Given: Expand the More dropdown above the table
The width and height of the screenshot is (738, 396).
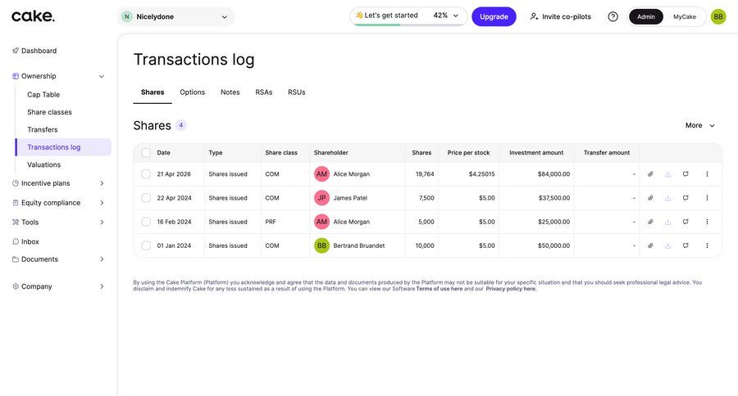Looking at the screenshot, I should (x=699, y=125).
